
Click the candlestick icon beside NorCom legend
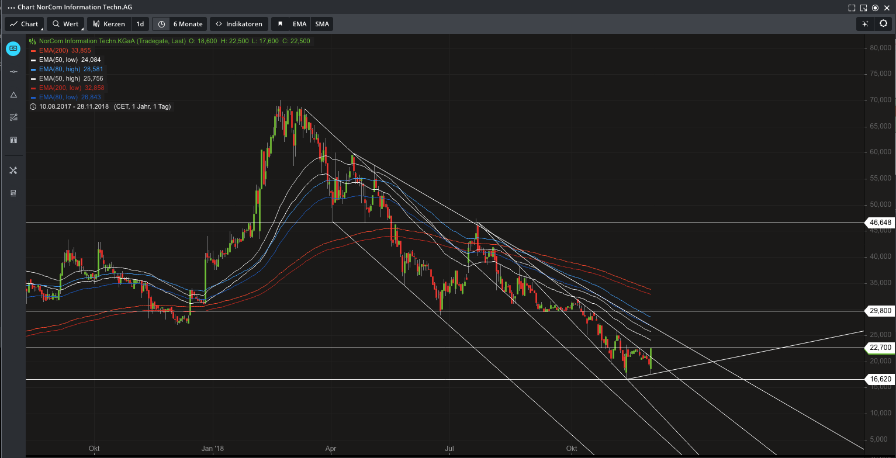coord(33,41)
